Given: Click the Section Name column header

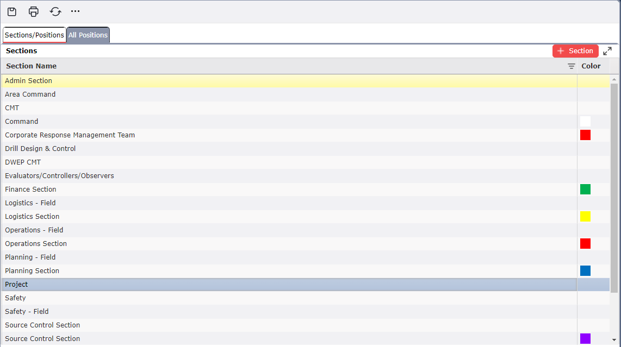Looking at the screenshot, I should pyautogui.click(x=32, y=66).
